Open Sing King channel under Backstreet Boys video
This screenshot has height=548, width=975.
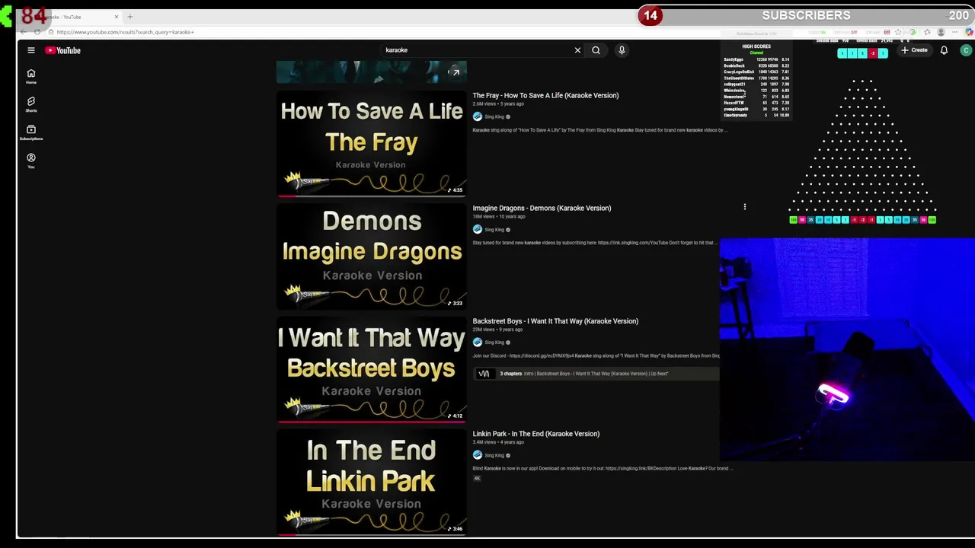coord(494,342)
